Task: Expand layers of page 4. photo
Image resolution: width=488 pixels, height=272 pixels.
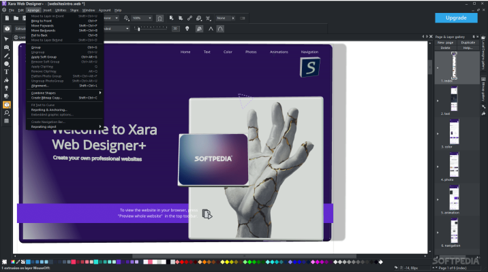Action: [x=438, y=167]
